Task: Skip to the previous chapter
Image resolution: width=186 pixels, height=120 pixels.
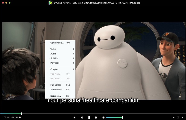Action: [x=82, y=118]
